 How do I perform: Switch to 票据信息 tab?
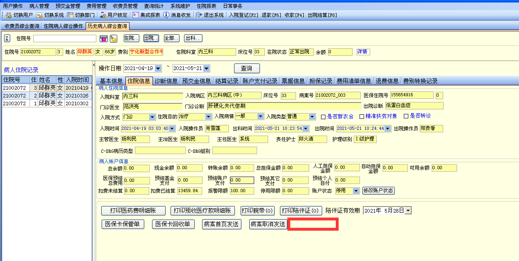pyautogui.click(x=293, y=81)
